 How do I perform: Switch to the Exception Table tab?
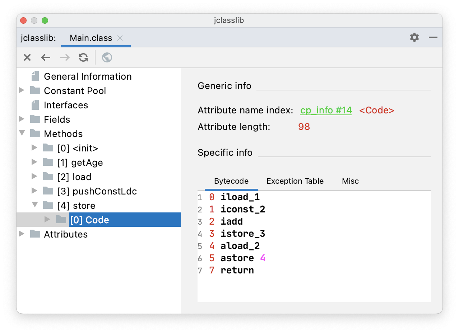pyautogui.click(x=295, y=181)
